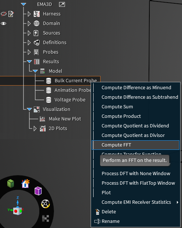Click Delete label in context menu
182x228 pixels.
pyautogui.click(x=109, y=212)
